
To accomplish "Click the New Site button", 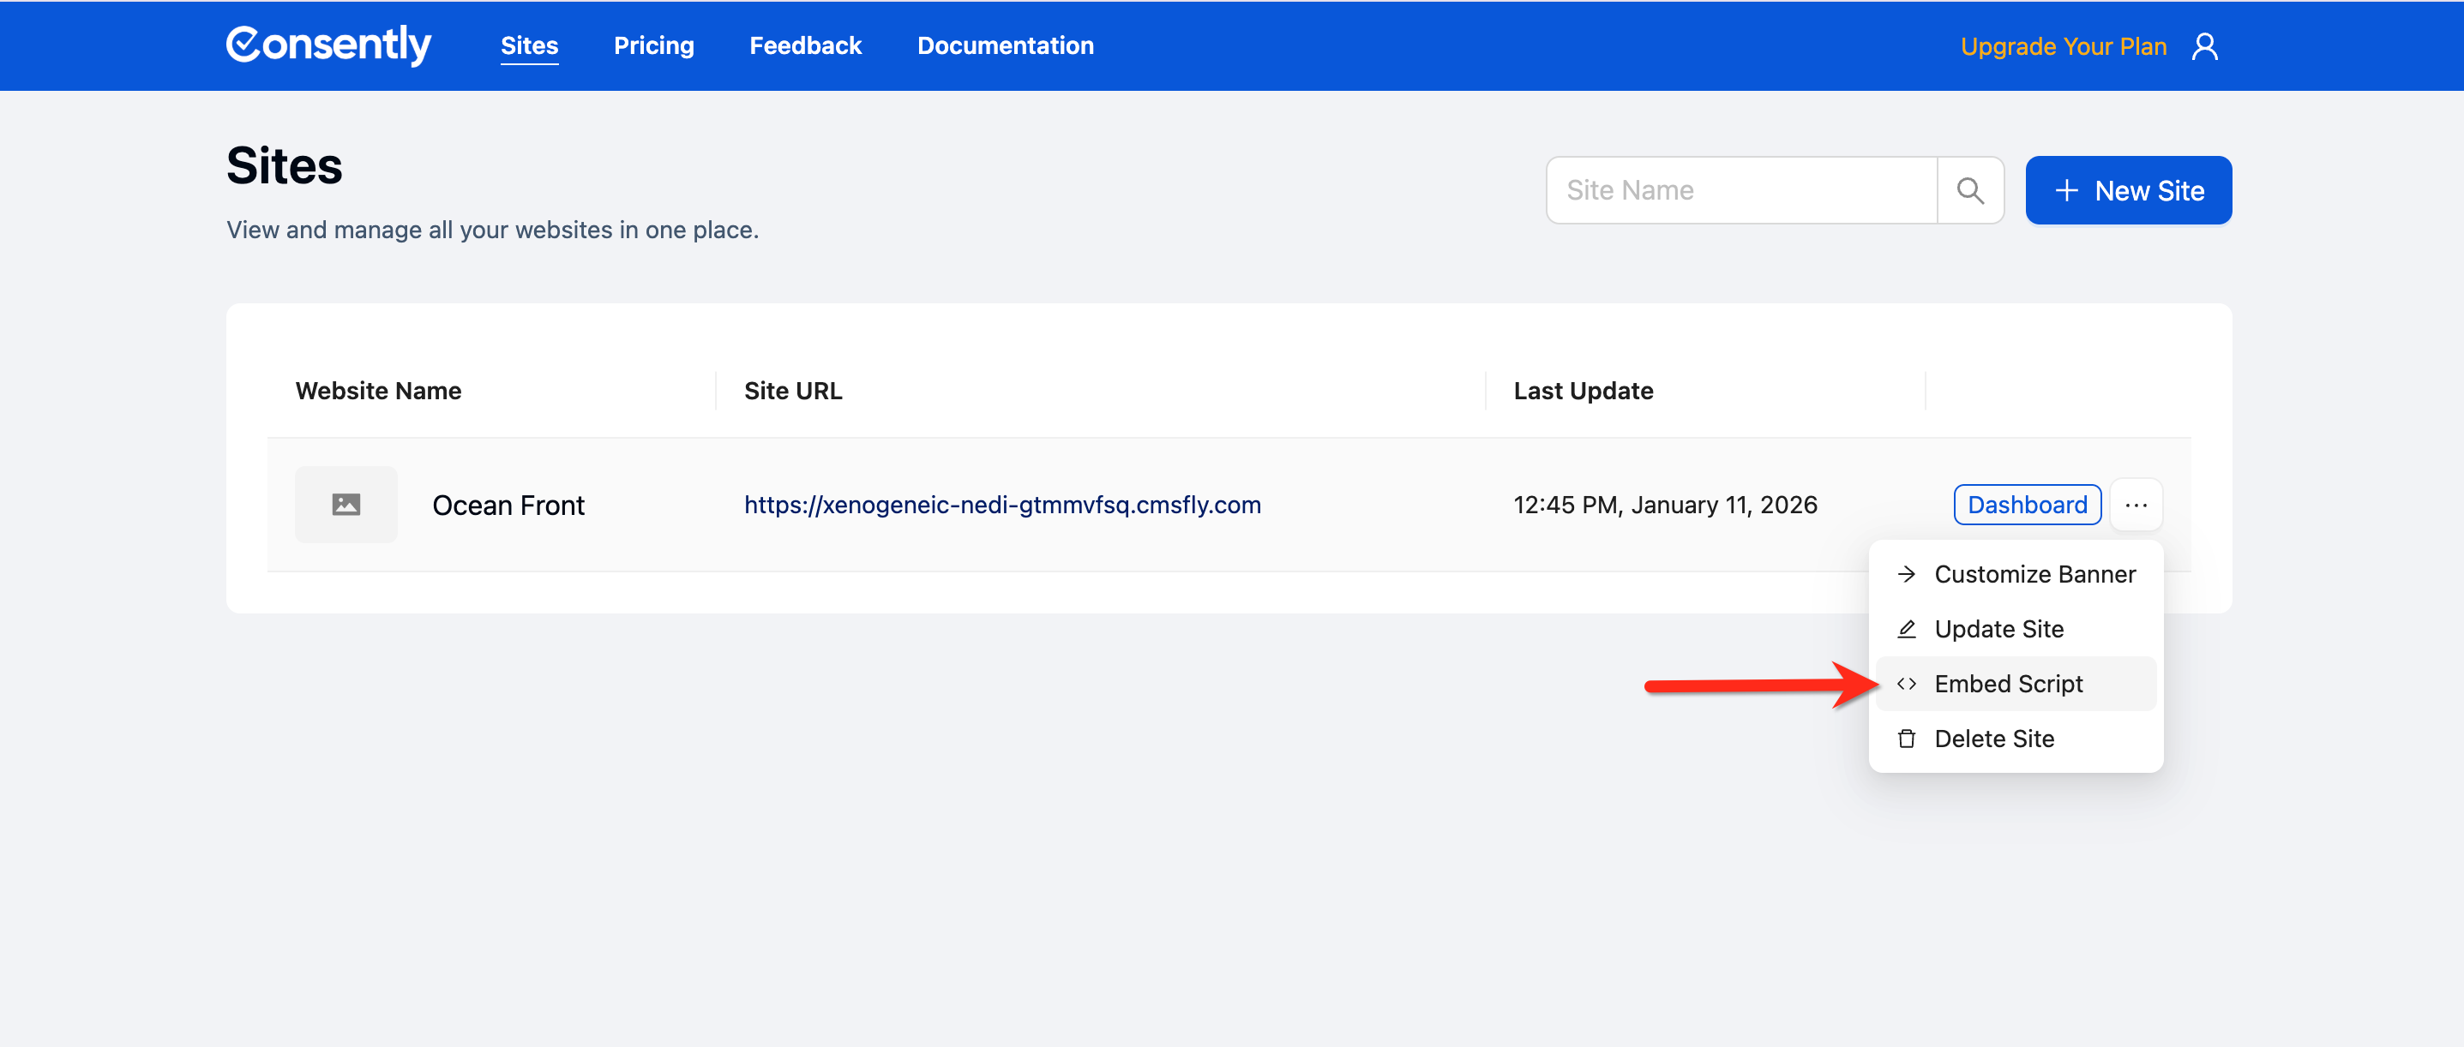I will coord(2128,189).
